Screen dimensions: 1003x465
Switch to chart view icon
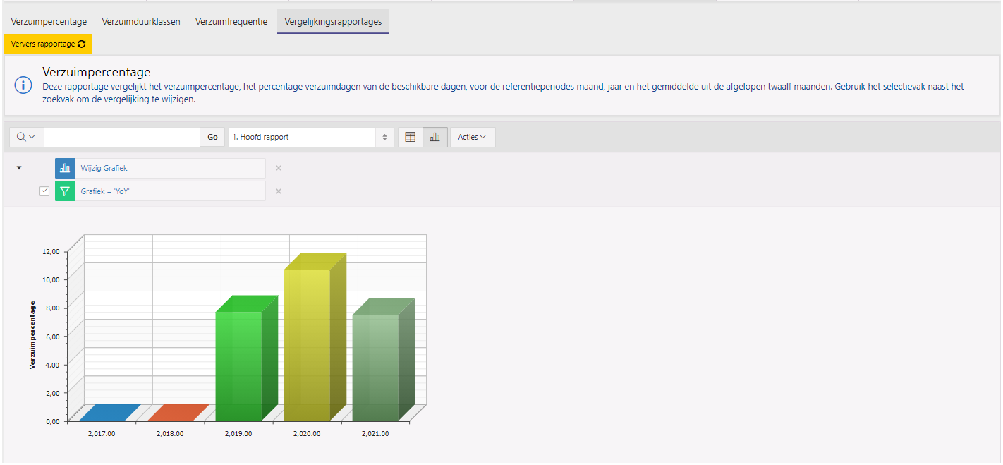[x=435, y=137]
